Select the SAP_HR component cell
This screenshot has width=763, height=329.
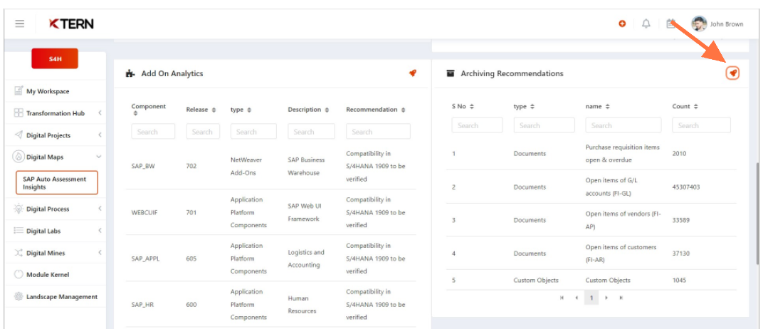pyautogui.click(x=142, y=305)
